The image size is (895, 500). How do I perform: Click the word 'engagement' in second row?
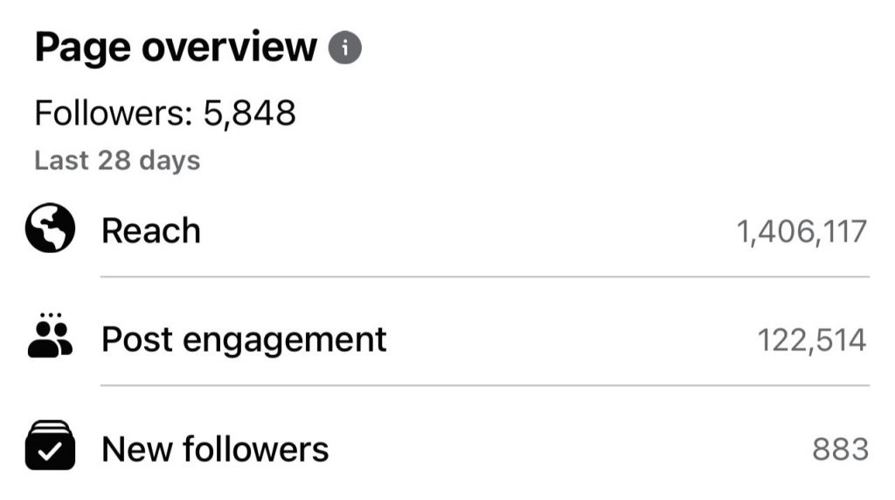[x=285, y=341]
